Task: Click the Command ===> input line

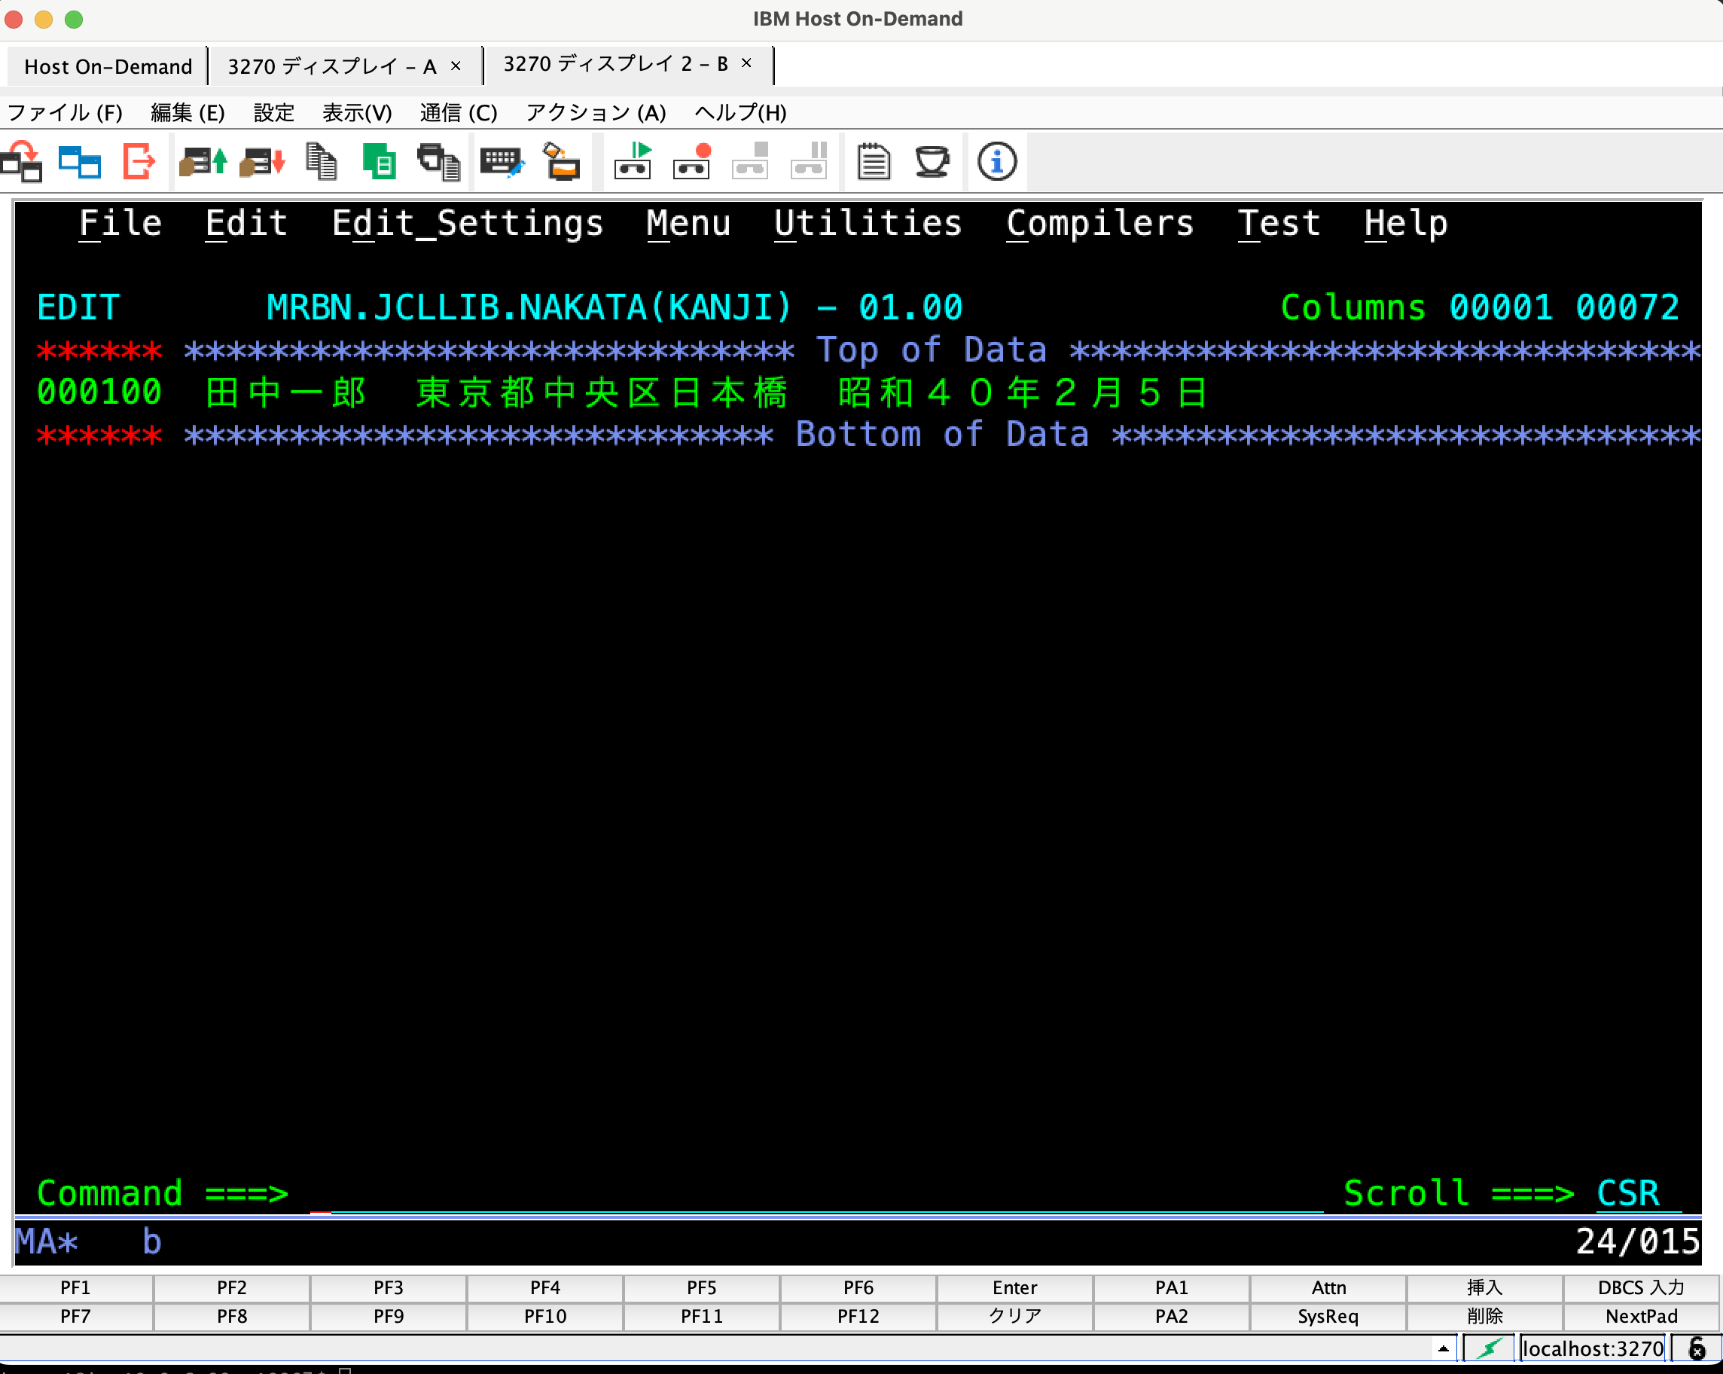Action: (x=817, y=1193)
